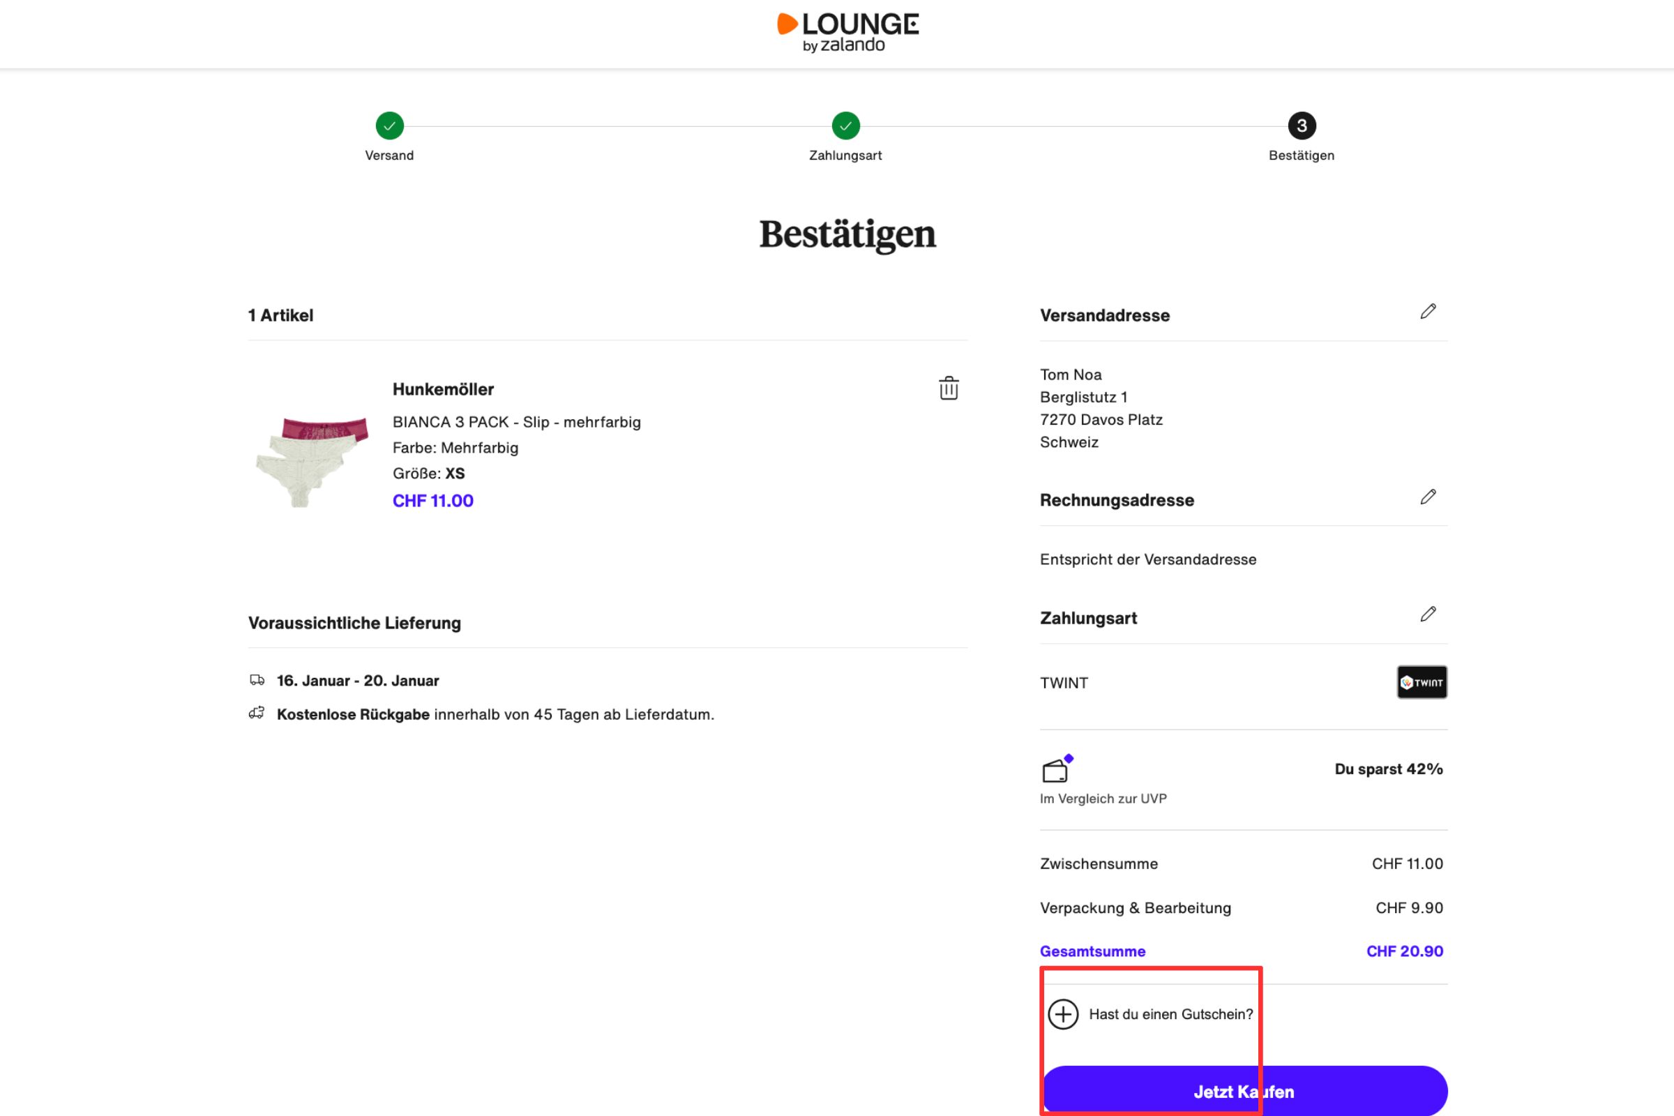Click the Jetzt Kaufen button
The width and height of the screenshot is (1674, 1116).
1244,1091
